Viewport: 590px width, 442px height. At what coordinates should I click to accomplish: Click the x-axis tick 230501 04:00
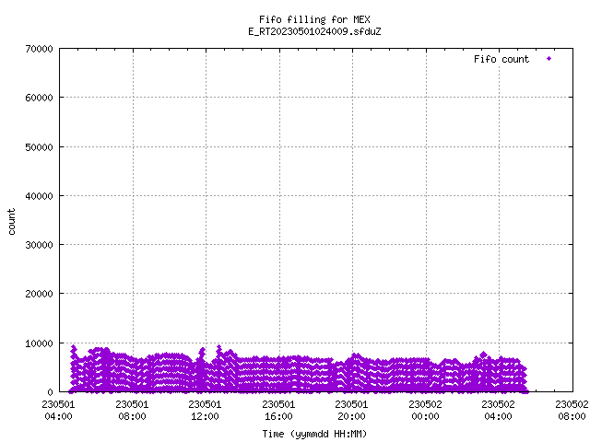58,411
